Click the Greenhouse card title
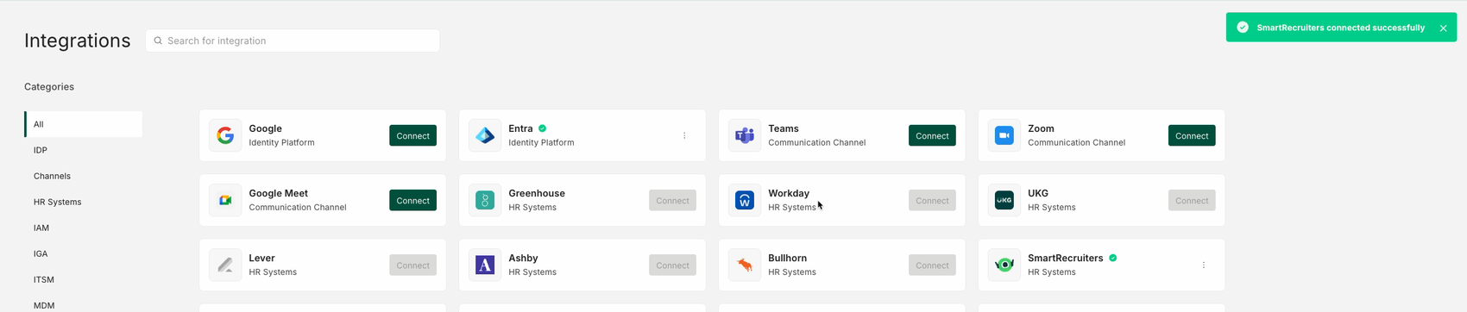1467x312 pixels. click(537, 193)
